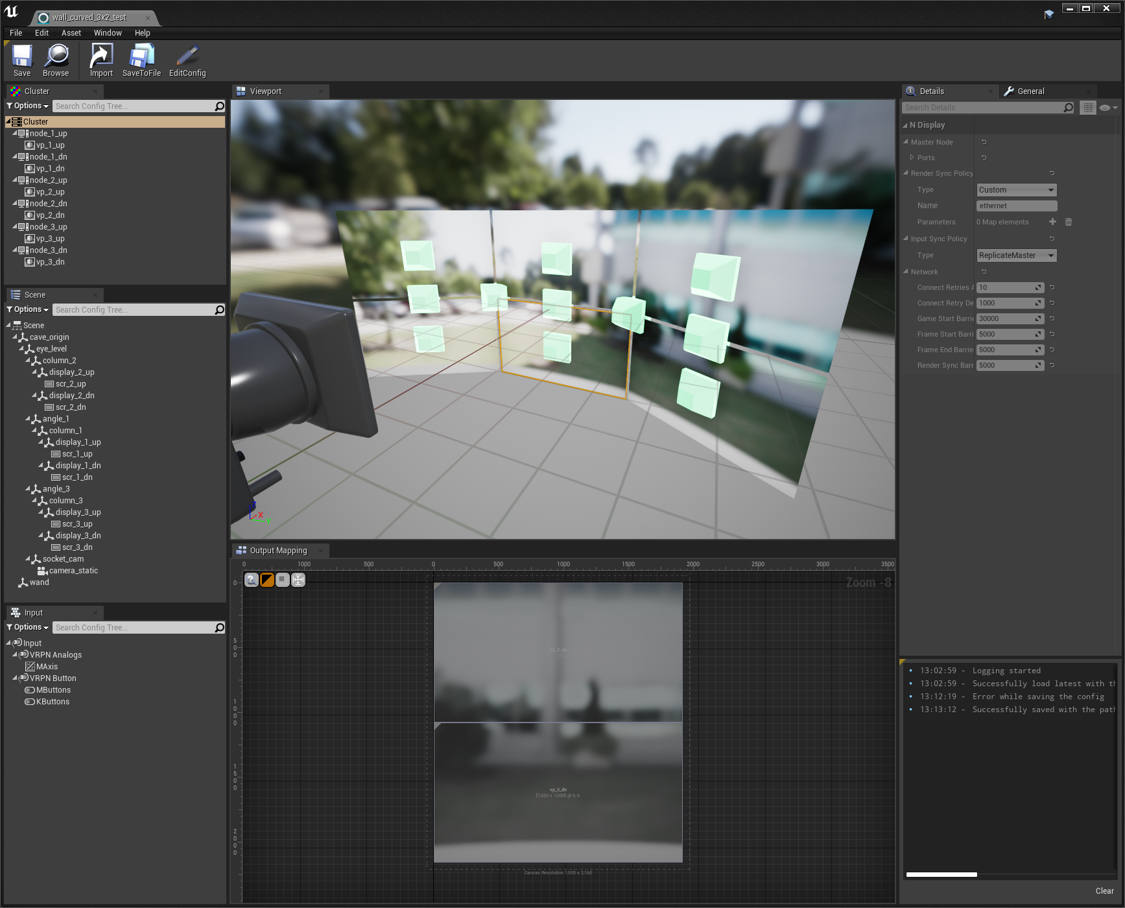The image size is (1125, 908).
Task: Open the Input Sync Policy ReplicateMaster dropdown
Action: 1017,256
